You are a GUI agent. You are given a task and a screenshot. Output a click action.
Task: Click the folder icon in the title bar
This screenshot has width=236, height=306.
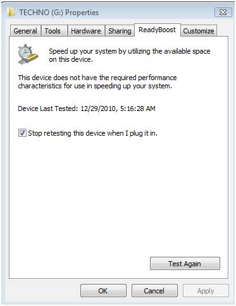(11, 12)
